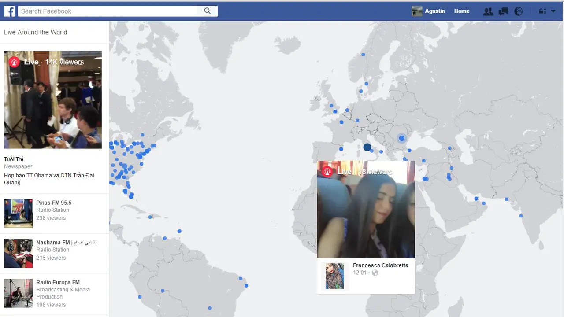
Task: Click the '215 viewers' text
Action: [51, 258]
